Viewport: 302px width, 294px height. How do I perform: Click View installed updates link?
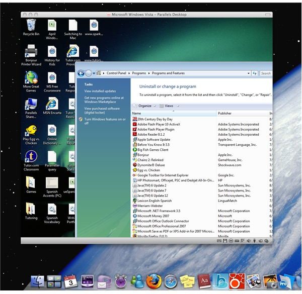[x=100, y=91]
